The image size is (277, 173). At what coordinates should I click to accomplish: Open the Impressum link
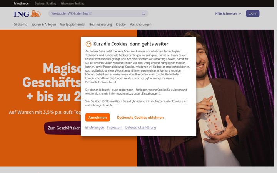coord(115,128)
